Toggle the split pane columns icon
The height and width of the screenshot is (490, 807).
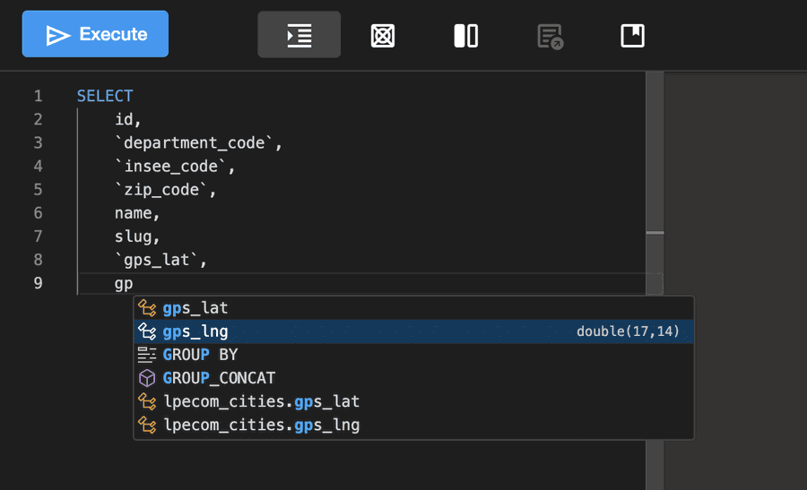click(x=465, y=36)
